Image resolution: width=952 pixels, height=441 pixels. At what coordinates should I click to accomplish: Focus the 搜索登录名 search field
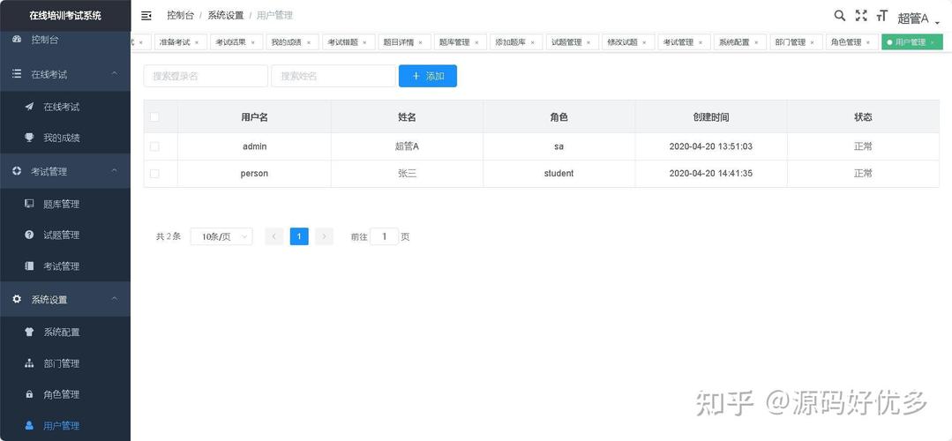[x=206, y=76]
